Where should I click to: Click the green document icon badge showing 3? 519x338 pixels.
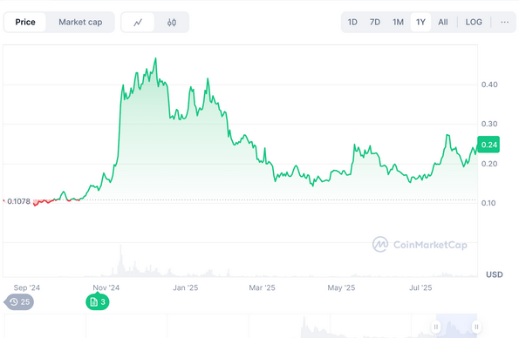(98, 301)
